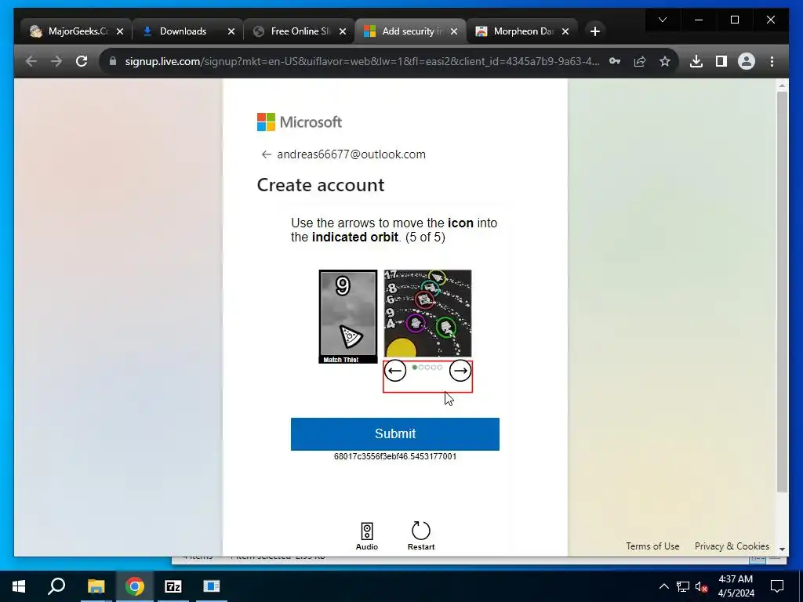Click the challenge ID text under Submit
The image size is (803, 602).
tap(395, 456)
